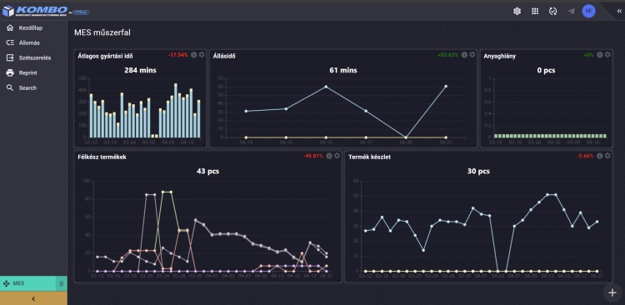
Task: Open the settings gear in top bar
Action: [517, 11]
